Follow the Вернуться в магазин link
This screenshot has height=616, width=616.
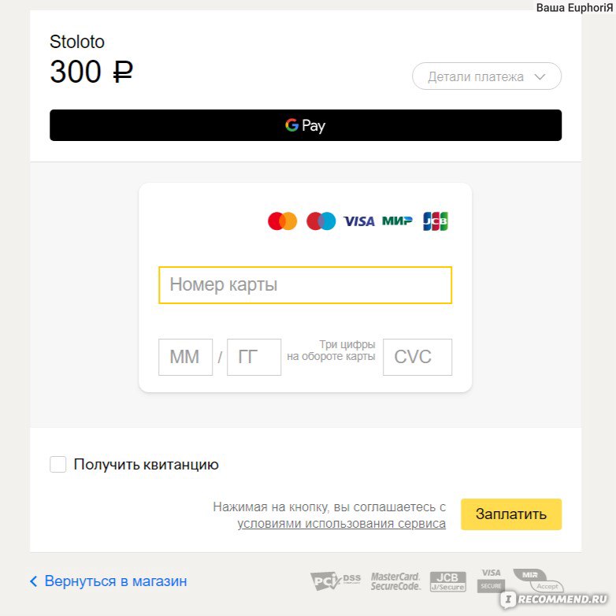pos(109,581)
